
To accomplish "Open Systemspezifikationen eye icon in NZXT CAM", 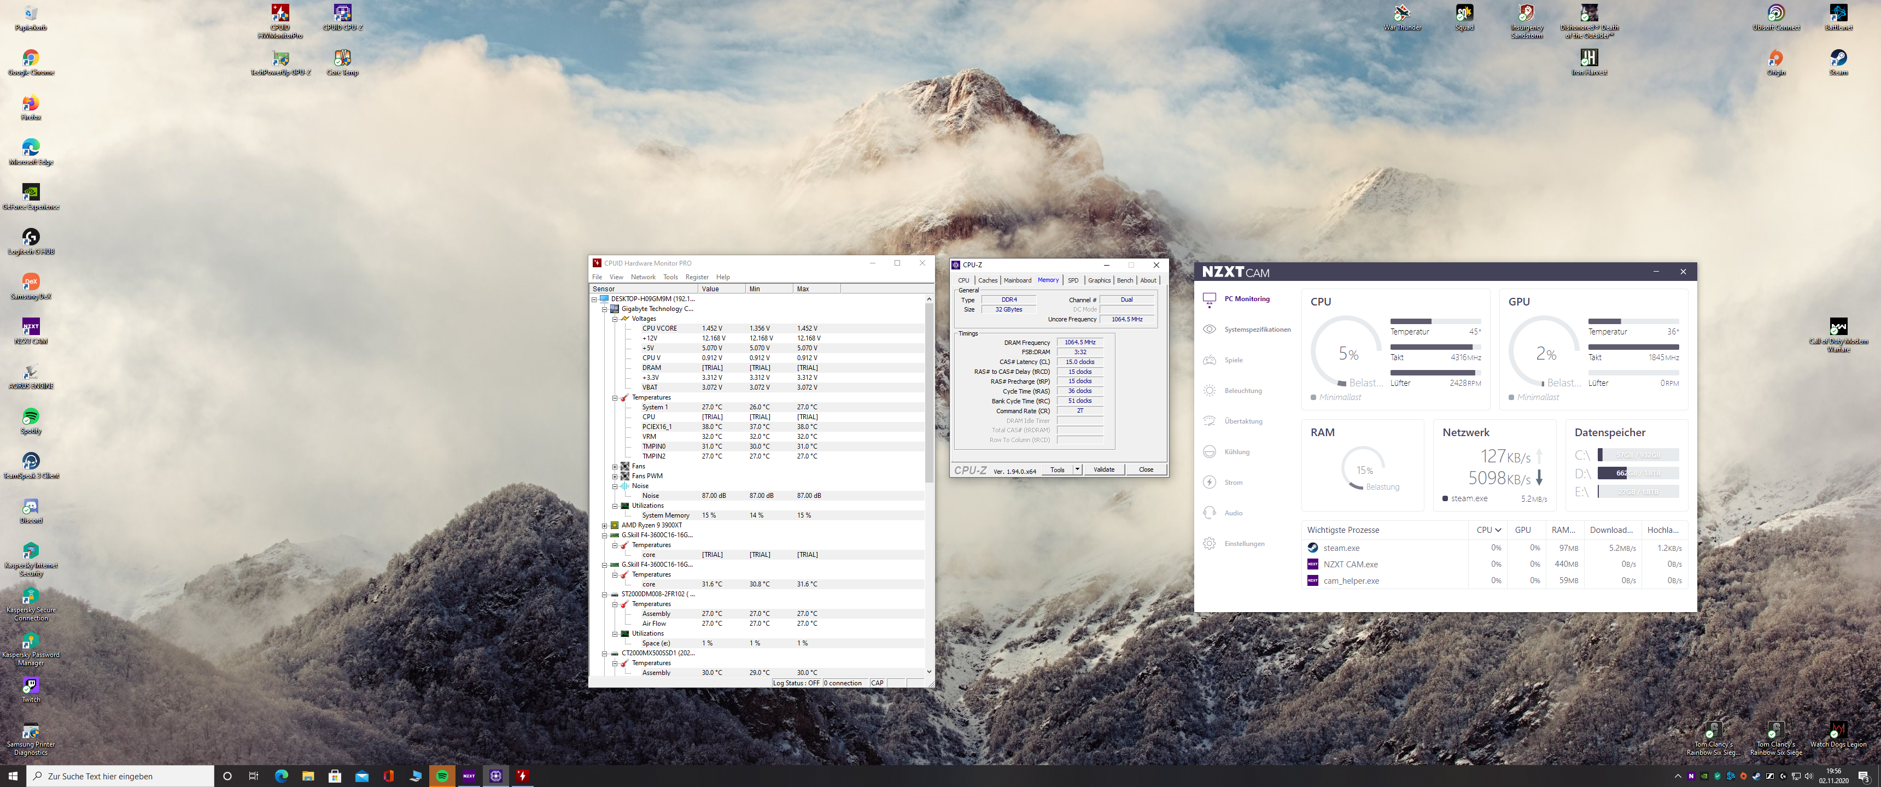I will (x=1209, y=329).
